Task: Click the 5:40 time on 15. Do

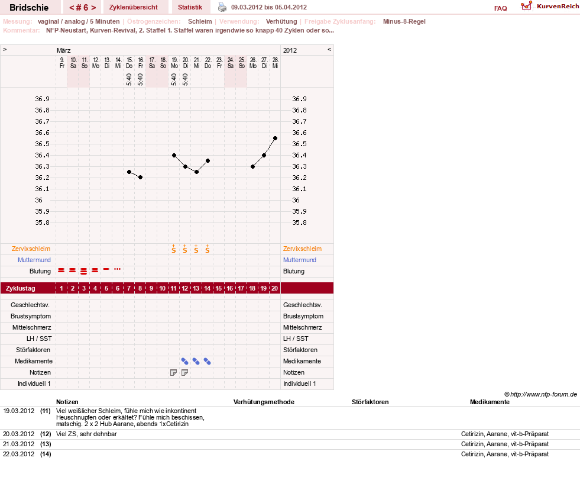Action: [129, 79]
